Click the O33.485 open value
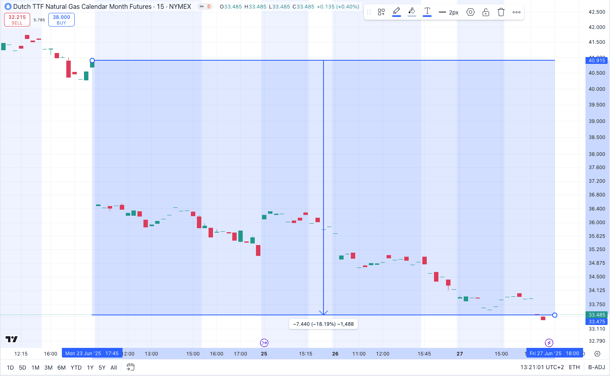This screenshot has height=376, width=610. (231, 6)
